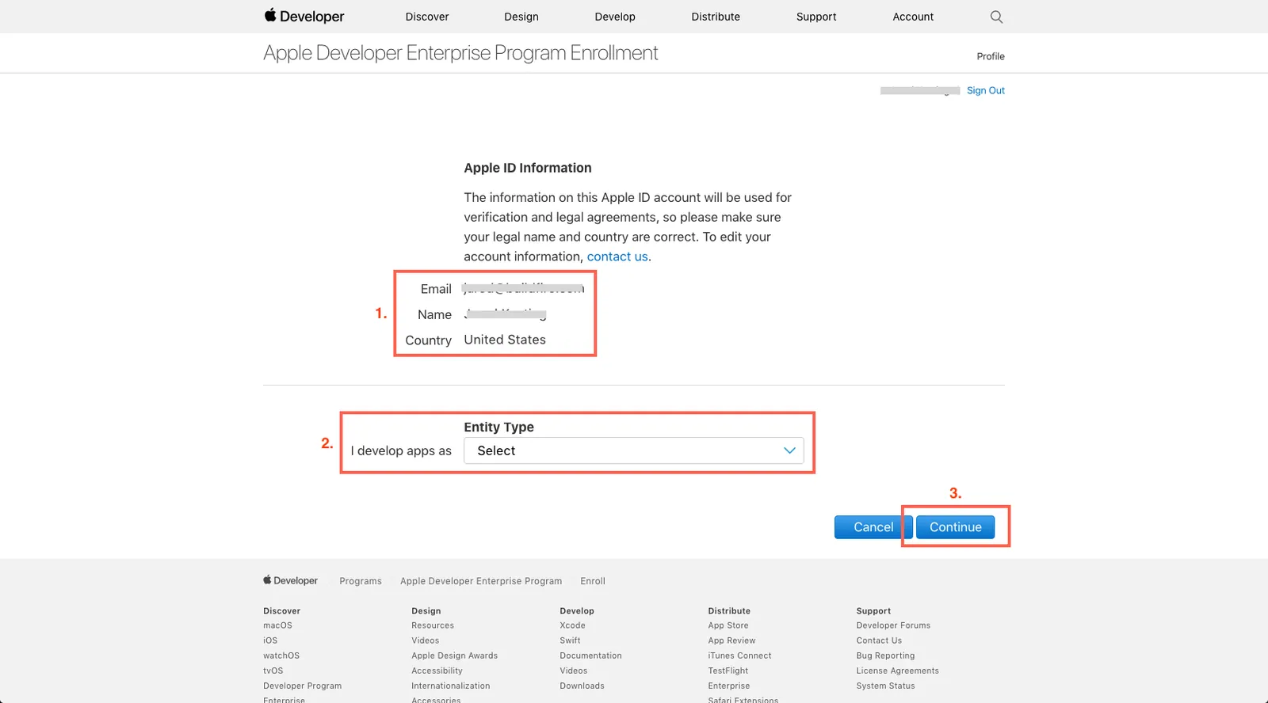Image resolution: width=1268 pixels, height=703 pixels.
Task: Visit Documentation footer link
Action: tap(590, 655)
